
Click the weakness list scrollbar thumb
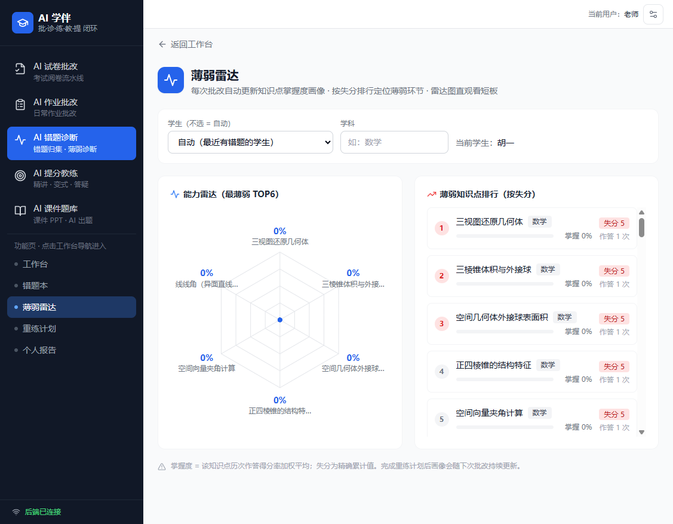coord(641,228)
